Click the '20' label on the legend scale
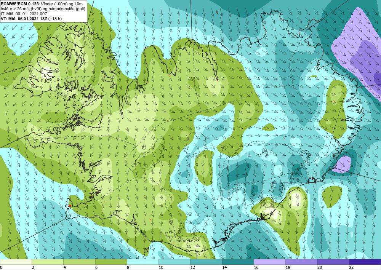The image size is (381, 270). (320, 267)
